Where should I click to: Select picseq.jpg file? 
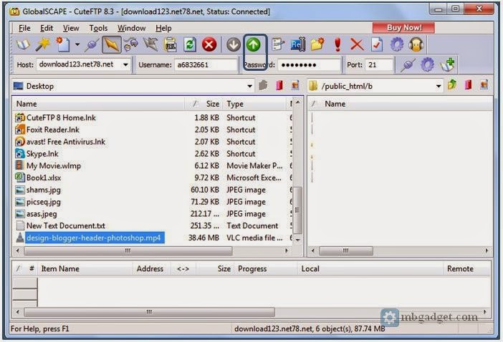[38, 202]
